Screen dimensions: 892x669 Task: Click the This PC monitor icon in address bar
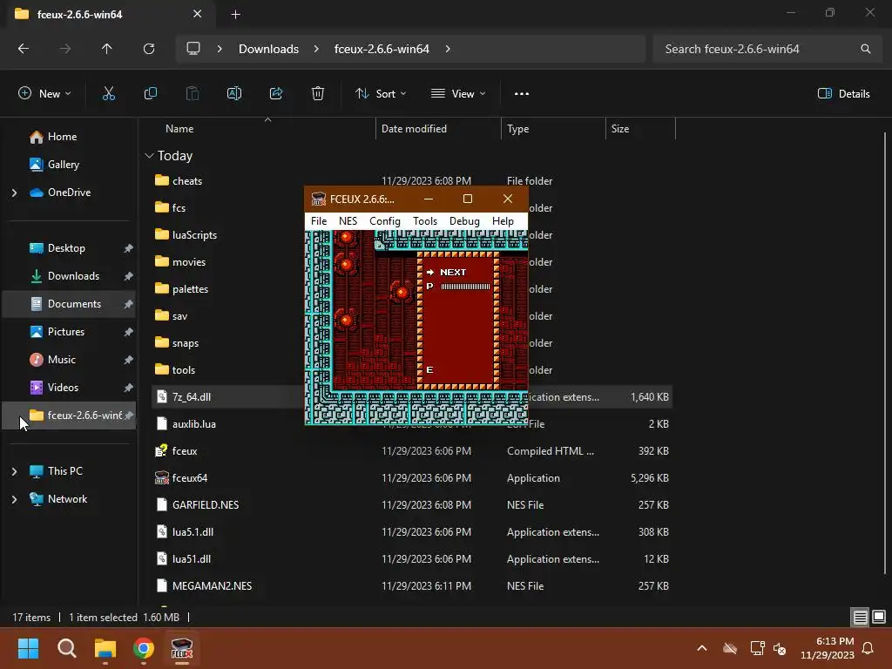coord(193,49)
